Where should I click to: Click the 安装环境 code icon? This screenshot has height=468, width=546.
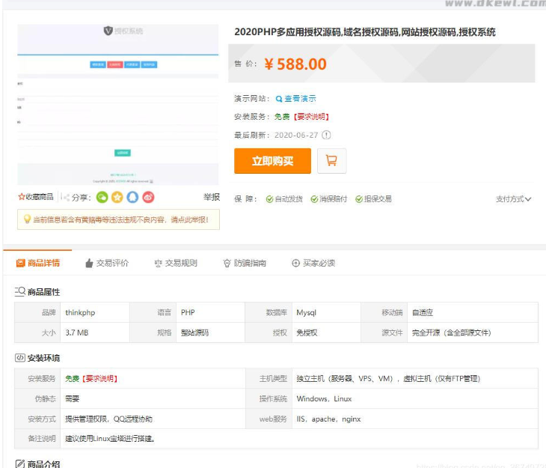click(20, 357)
